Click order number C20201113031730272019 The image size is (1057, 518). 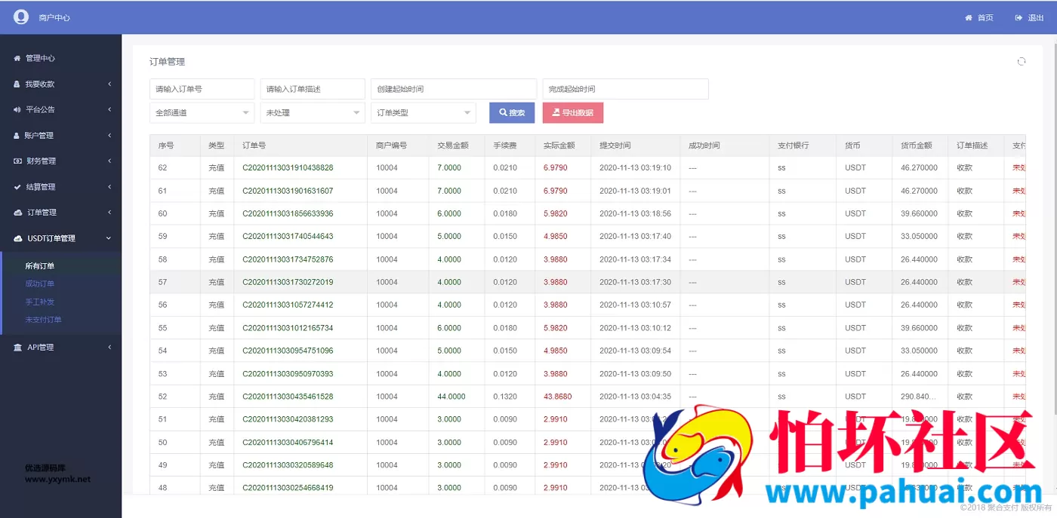click(x=288, y=282)
